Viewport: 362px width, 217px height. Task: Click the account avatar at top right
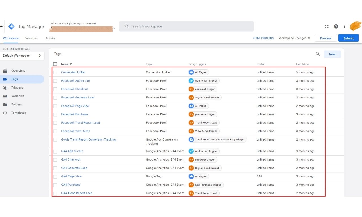(355, 26)
